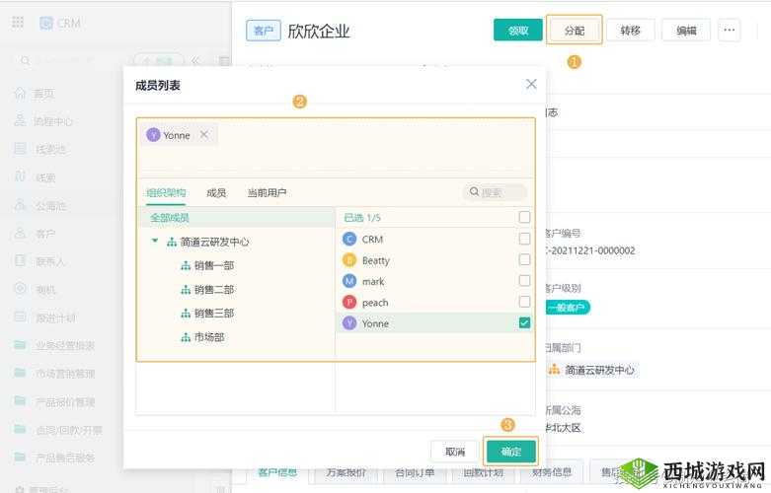
Task: Confirm with the 确定 button
Action: click(511, 451)
